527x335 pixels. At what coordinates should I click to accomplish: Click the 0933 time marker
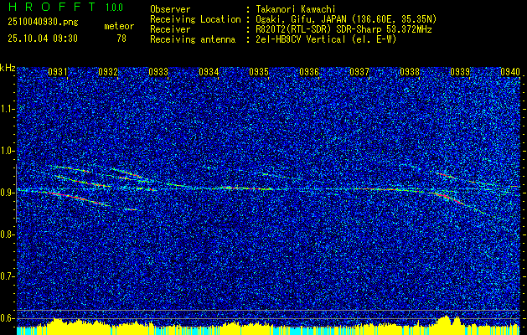pos(158,71)
